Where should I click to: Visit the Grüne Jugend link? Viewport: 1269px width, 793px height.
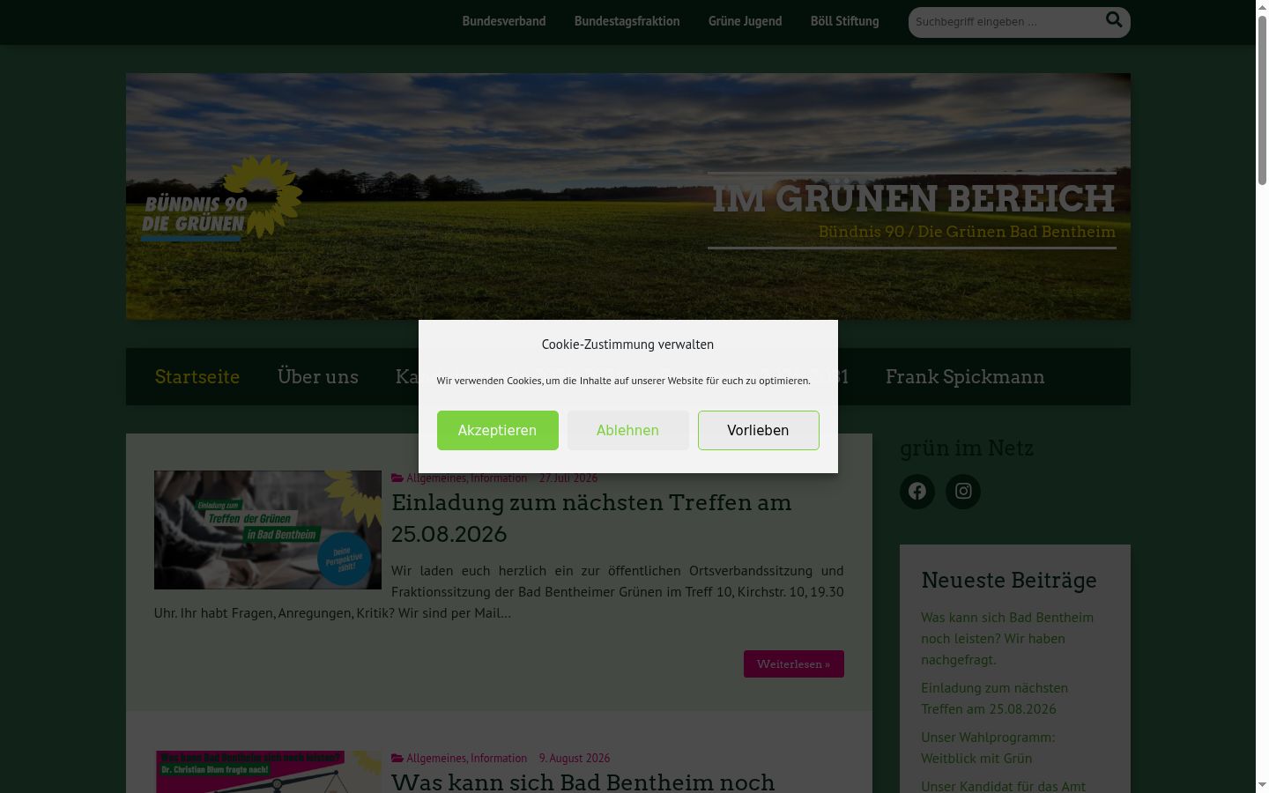tap(746, 21)
